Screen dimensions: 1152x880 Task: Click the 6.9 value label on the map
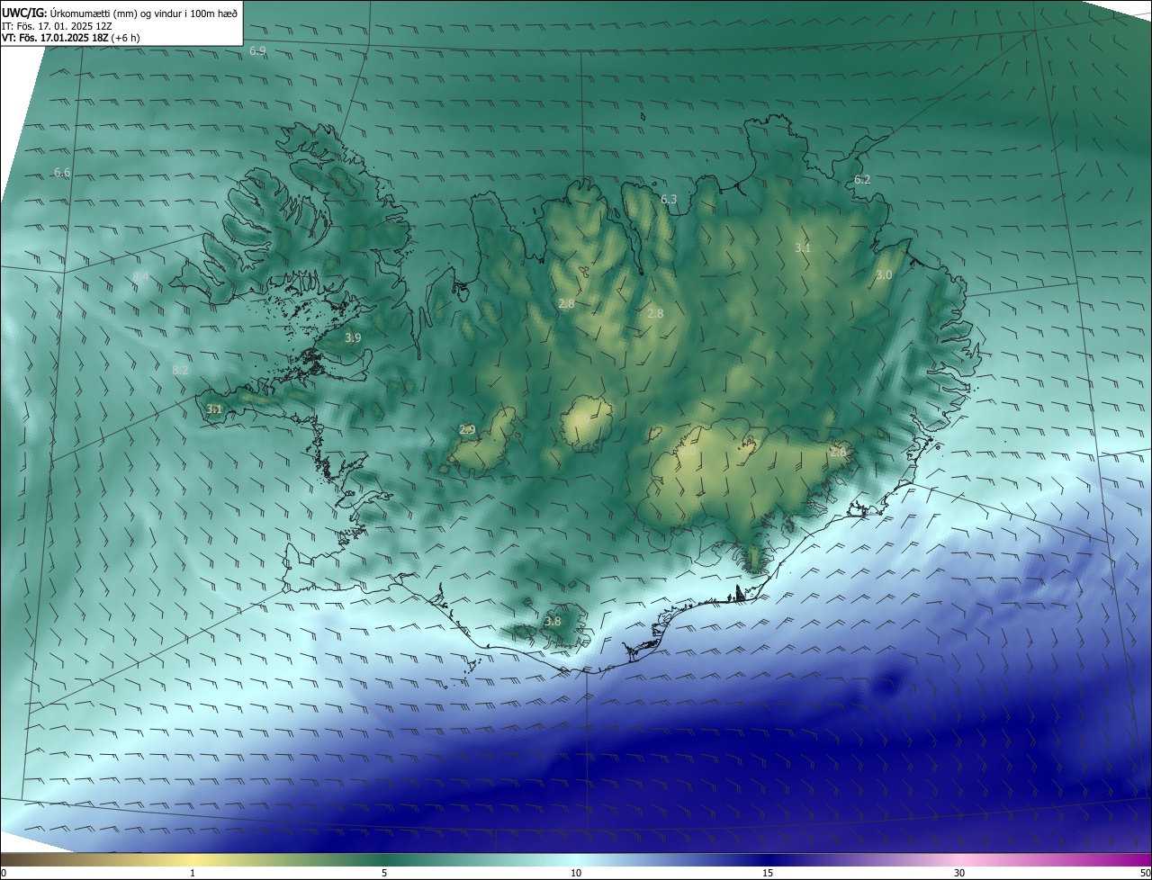(257, 50)
